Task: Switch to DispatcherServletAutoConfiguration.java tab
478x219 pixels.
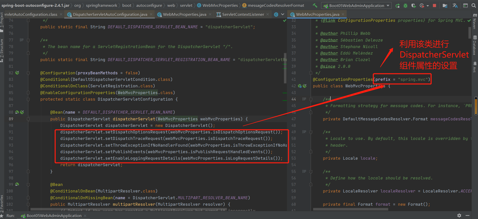Action: 110,15
